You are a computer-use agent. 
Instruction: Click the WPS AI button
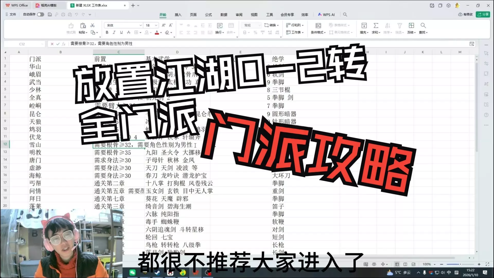pos(326,15)
